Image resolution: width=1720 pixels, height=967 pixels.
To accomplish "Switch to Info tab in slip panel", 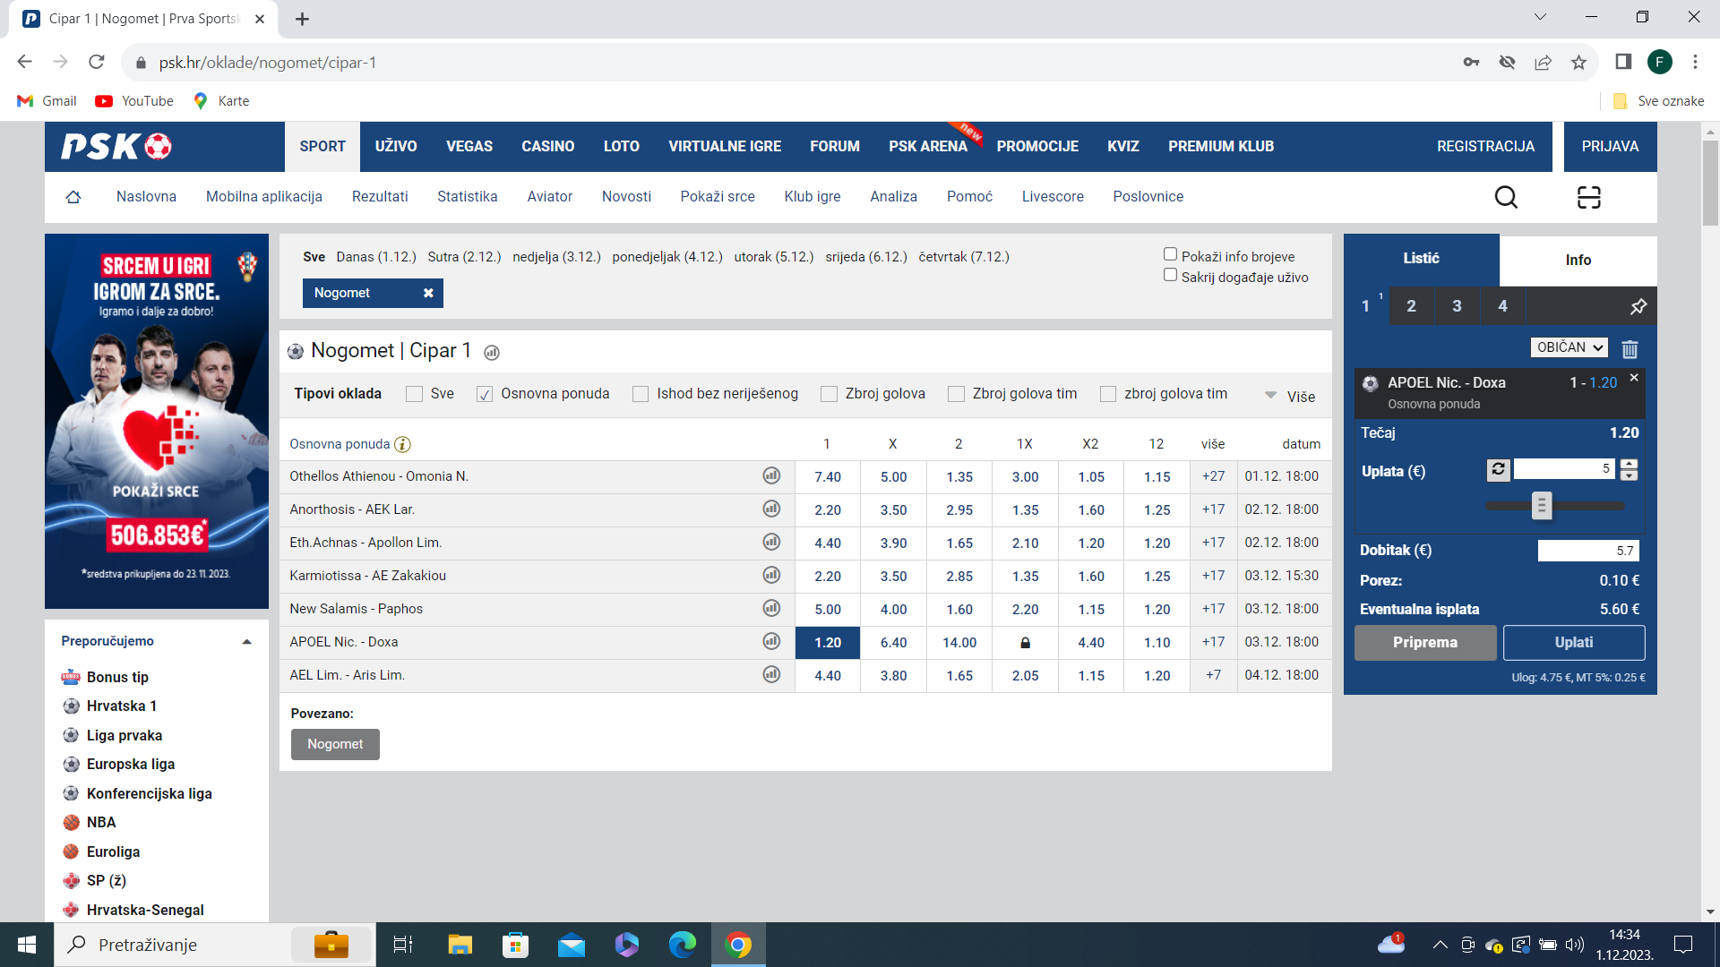I will click(x=1578, y=260).
